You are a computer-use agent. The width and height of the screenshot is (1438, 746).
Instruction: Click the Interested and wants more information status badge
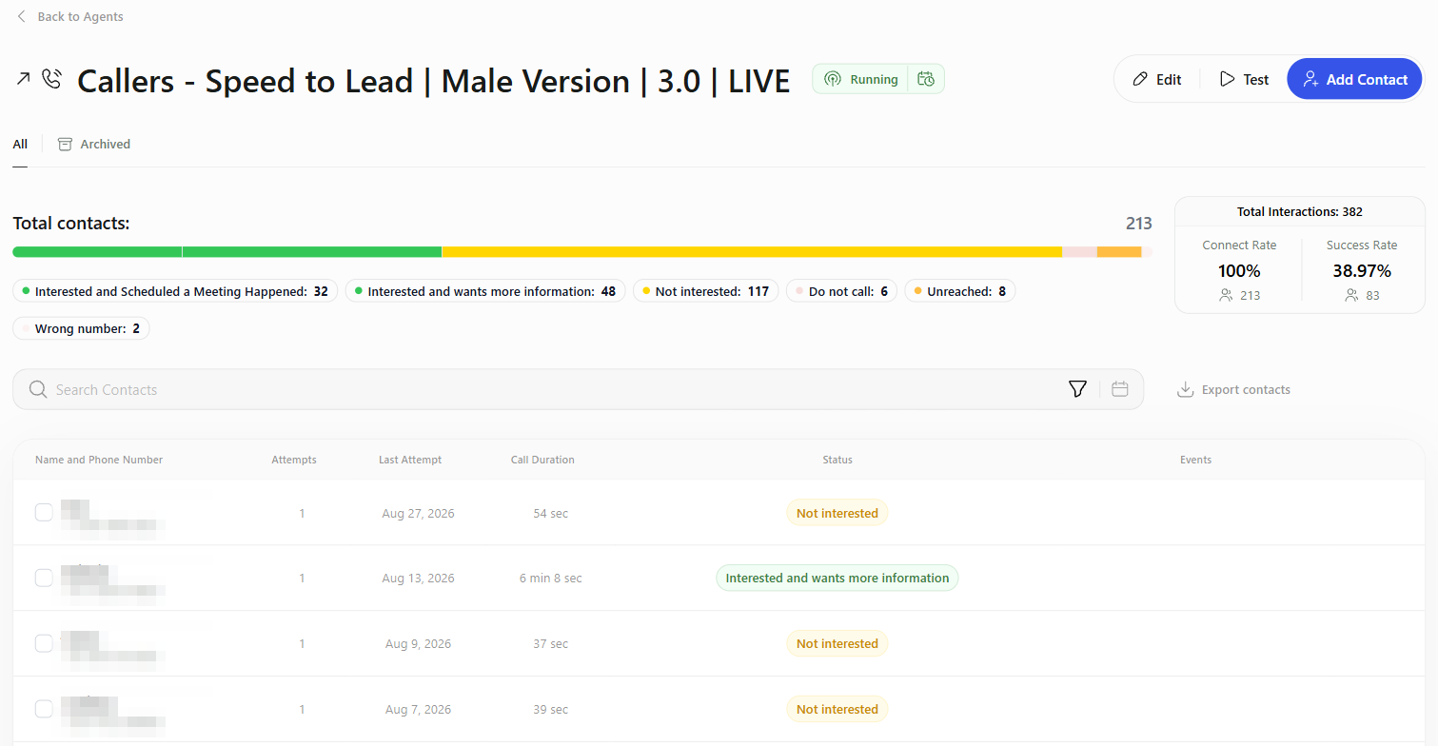837,578
